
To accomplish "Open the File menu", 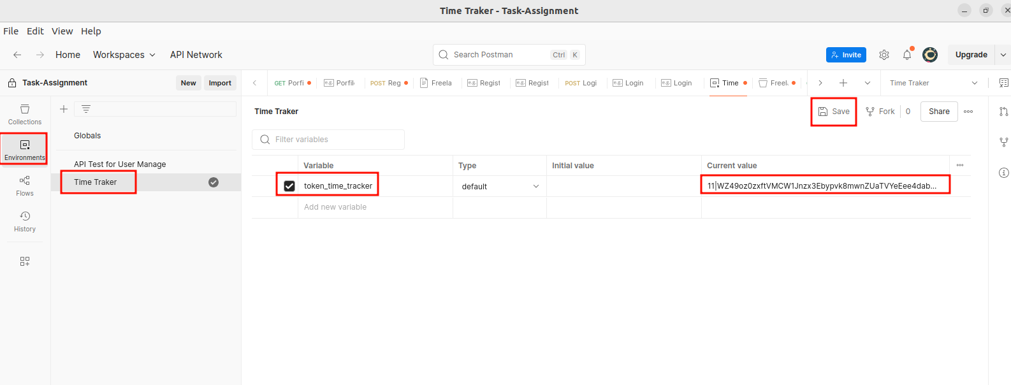I will pyautogui.click(x=11, y=31).
